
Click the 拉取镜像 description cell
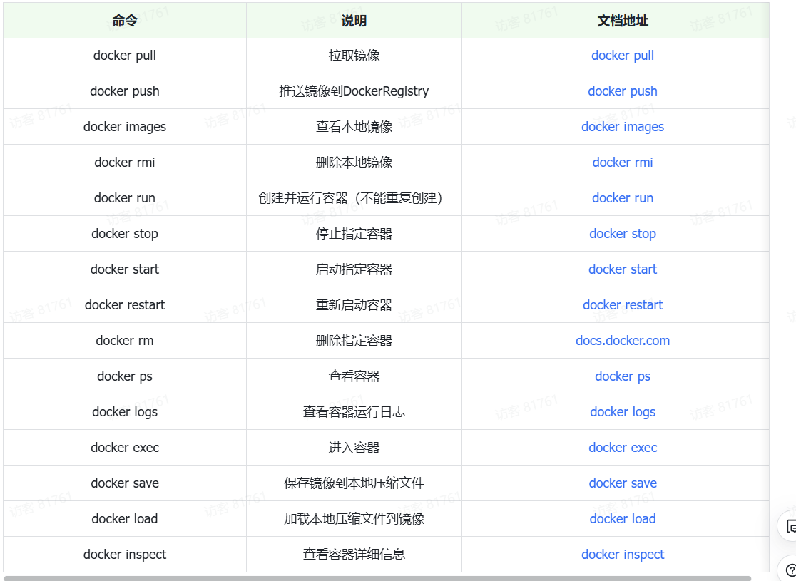pos(354,56)
